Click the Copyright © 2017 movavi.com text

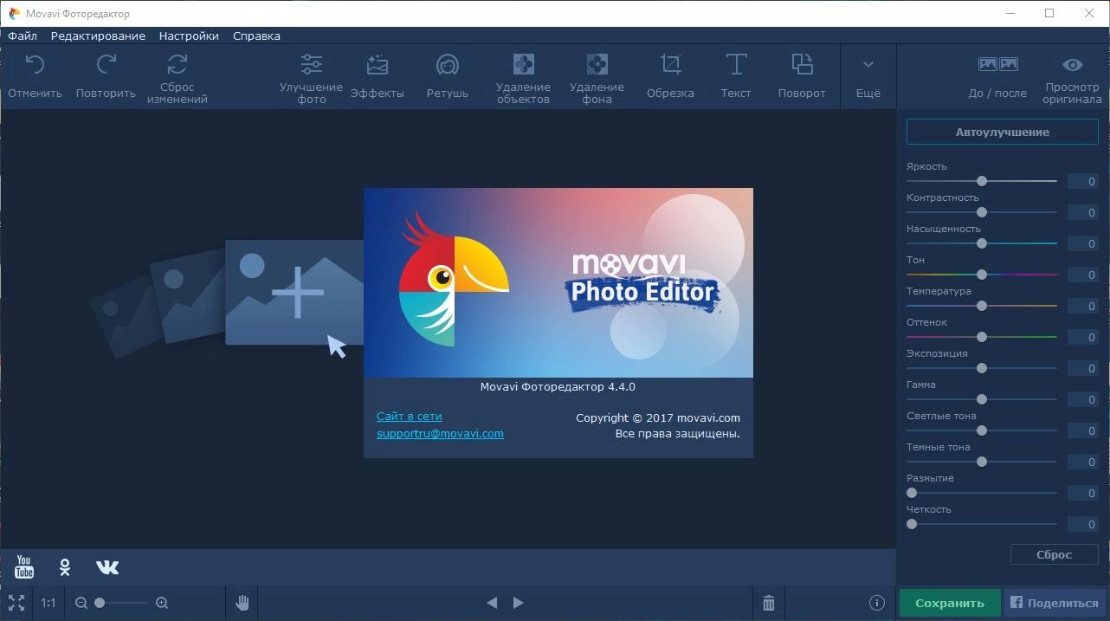click(658, 417)
